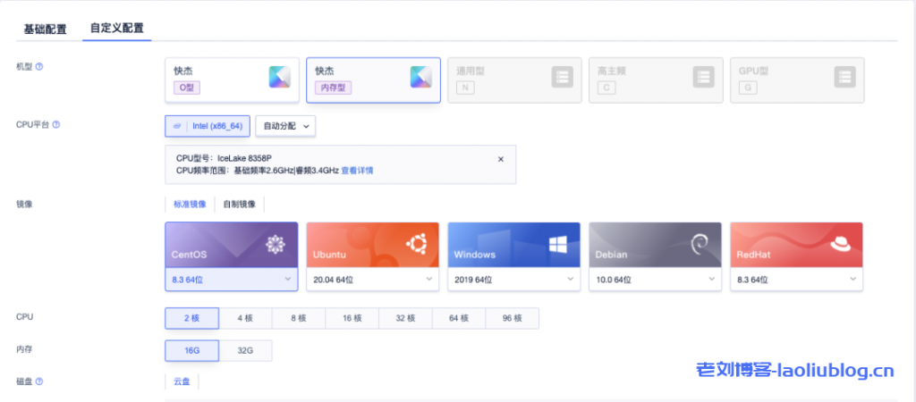Screen dimensions: 916x402
Task: Switch to the 自制镜像 tab
Action: pyautogui.click(x=239, y=204)
